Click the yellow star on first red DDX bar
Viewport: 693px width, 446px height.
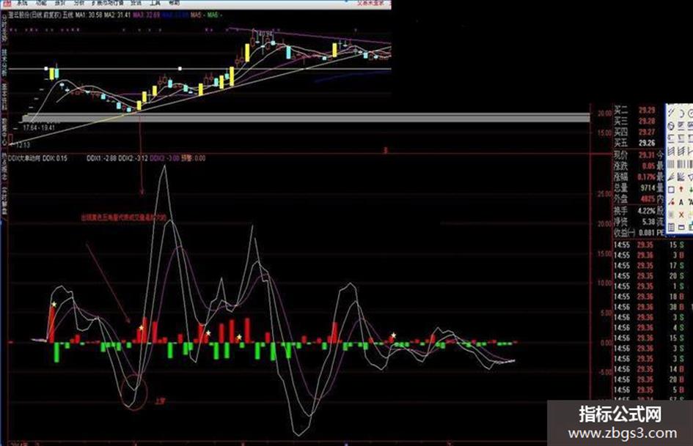pos(54,304)
